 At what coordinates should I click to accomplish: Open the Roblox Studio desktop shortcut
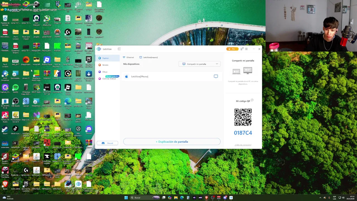tap(68, 90)
